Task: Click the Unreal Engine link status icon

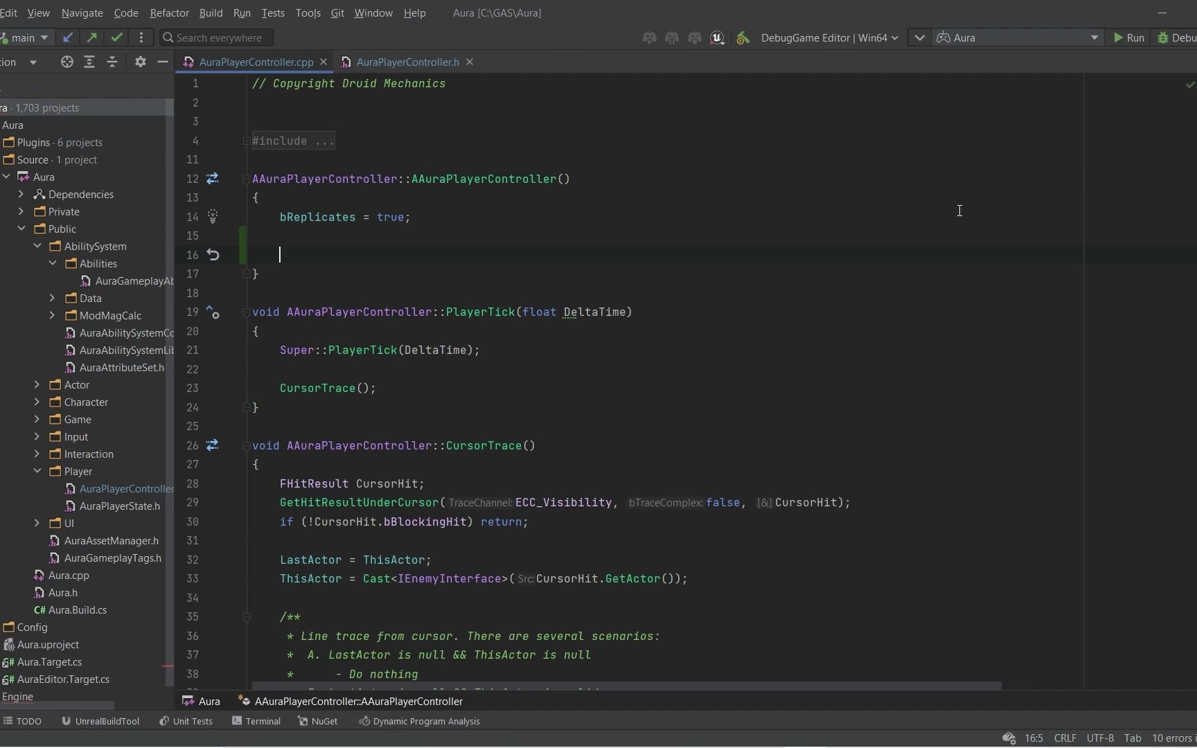Action: [x=718, y=38]
